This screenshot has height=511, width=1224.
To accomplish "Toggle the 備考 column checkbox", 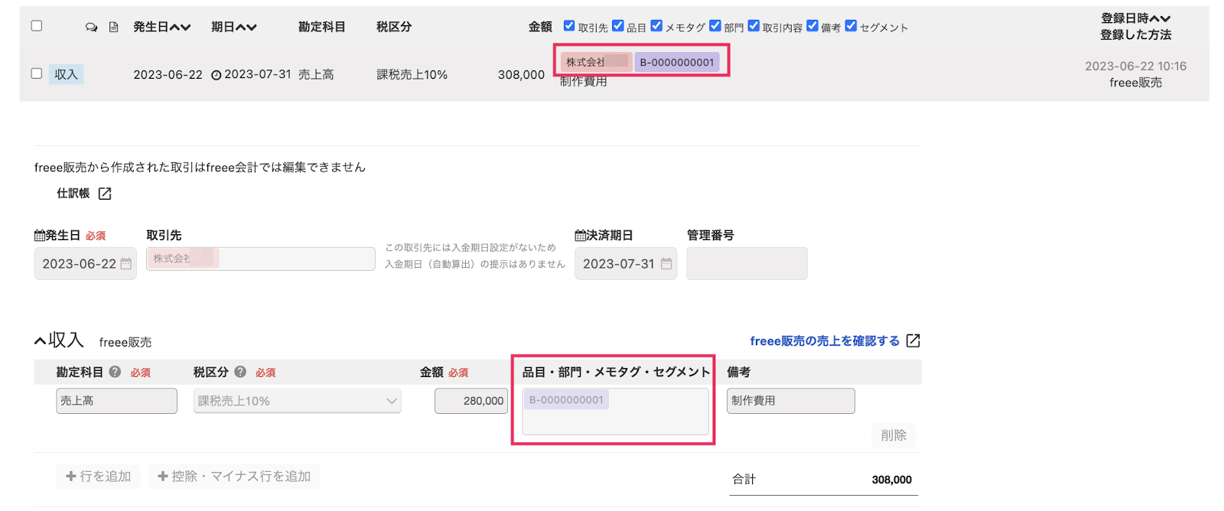I will (x=812, y=25).
